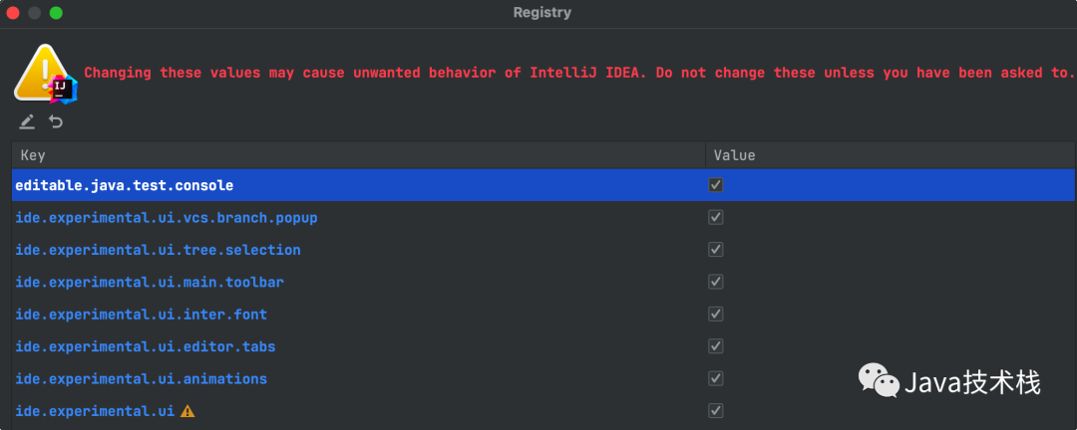Disable ide.experimental.ui.main.toolbar checkbox
Screen dimensions: 1077x430
click(x=716, y=282)
